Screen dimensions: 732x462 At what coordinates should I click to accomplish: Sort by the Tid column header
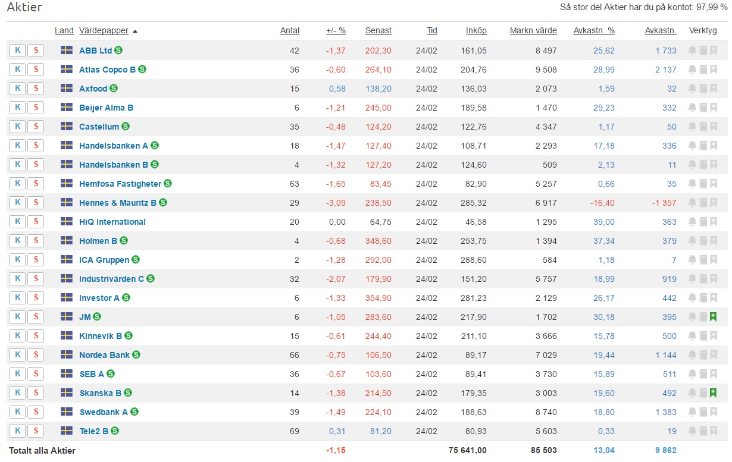pos(432,31)
